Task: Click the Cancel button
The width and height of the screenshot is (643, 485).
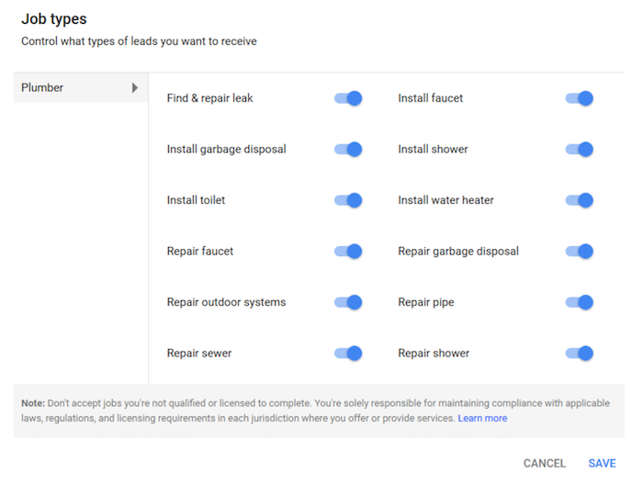Action: tap(545, 464)
